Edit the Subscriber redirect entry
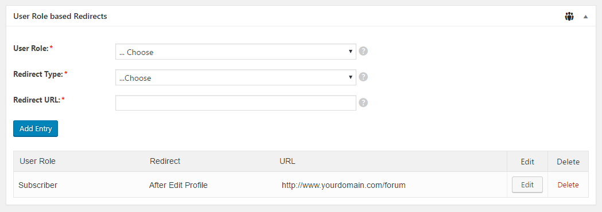The height and width of the screenshot is (212, 602). 527,184
